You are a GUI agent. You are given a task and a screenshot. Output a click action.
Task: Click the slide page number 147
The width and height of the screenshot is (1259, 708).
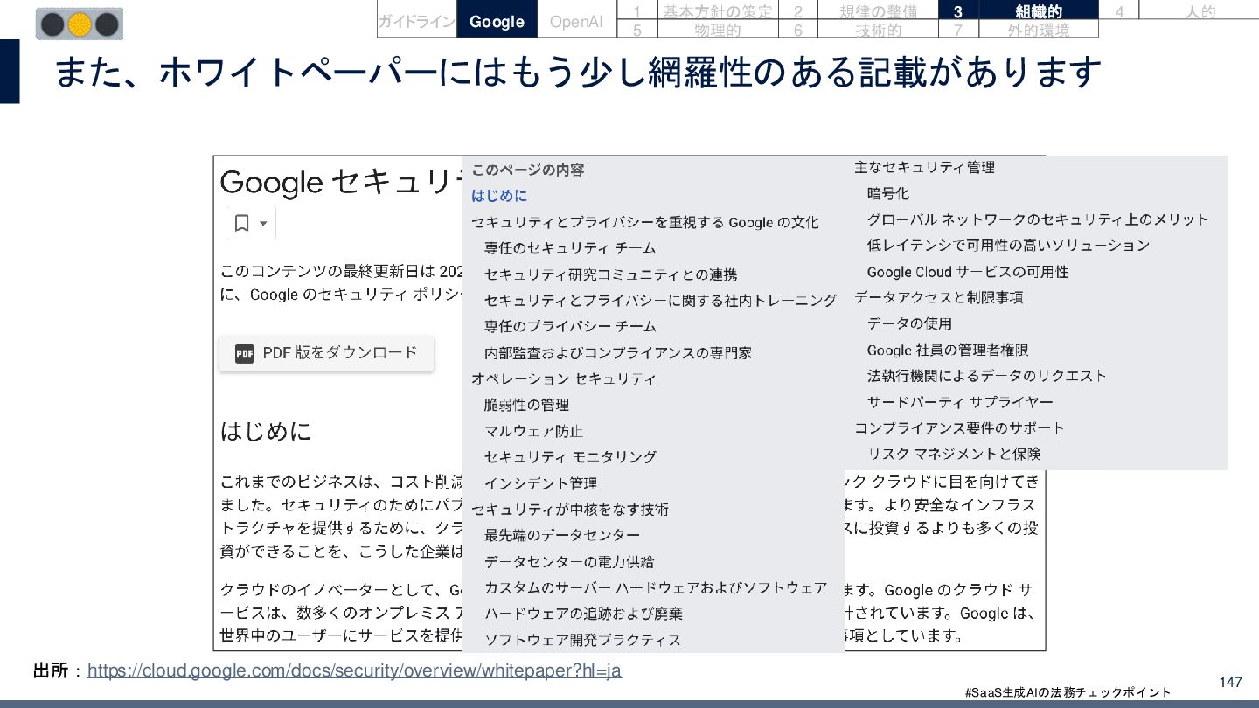point(1230,682)
